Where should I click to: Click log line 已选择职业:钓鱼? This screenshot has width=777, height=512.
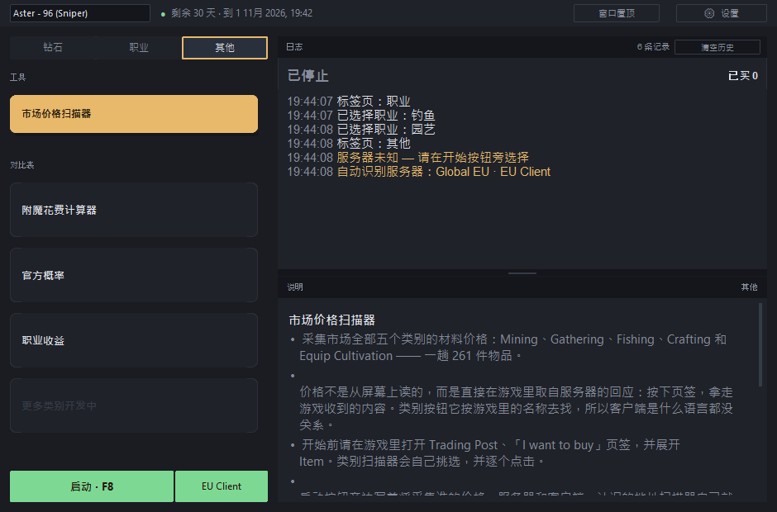(x=360, y=116)
